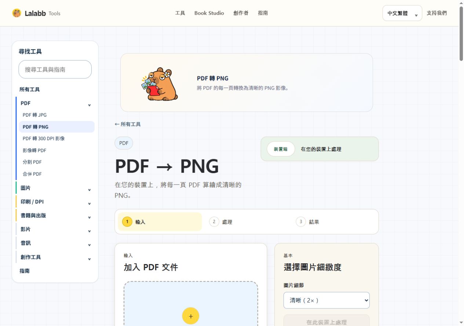Click the 尋找工具 sidebar heading
The height and width of the screenshot is (326, 464).
(30, 52)
